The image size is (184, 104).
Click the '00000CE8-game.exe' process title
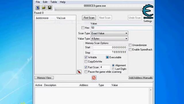(95, 6)
